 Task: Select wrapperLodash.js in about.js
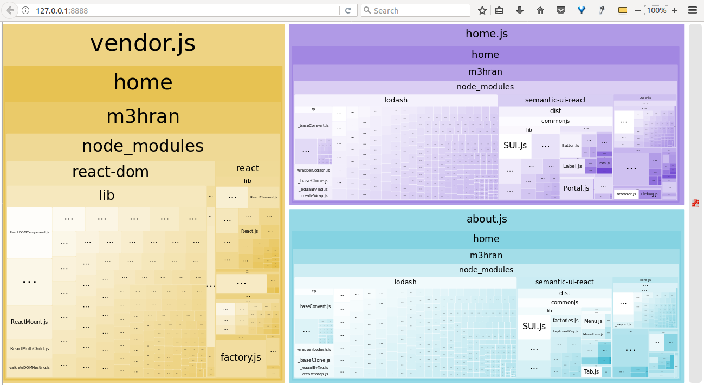[314, 350]
